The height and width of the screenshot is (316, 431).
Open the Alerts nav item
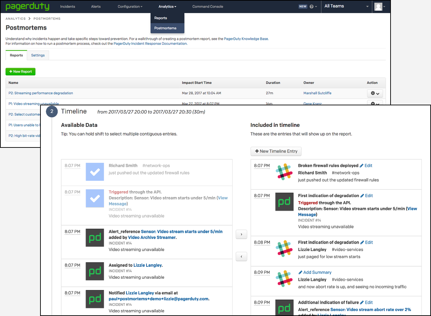click(96, 6)
